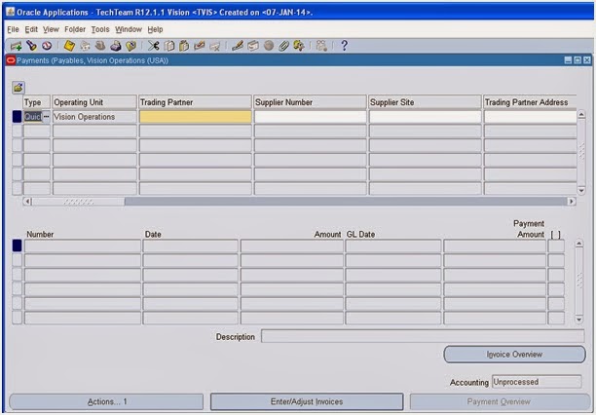Image resolution: width=596 pixels, height=415 pixels.
Task: Print using the printer icon
Action: click(116, 46)
